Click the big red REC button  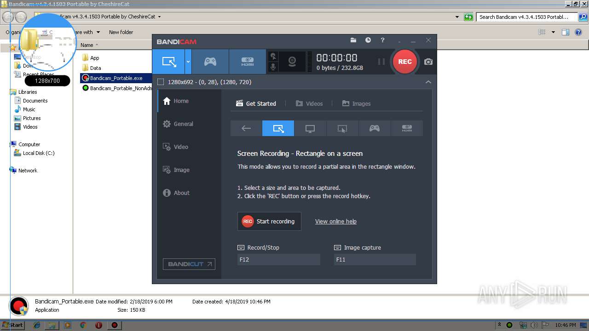[405, 62]
